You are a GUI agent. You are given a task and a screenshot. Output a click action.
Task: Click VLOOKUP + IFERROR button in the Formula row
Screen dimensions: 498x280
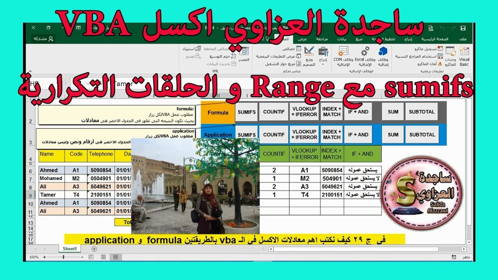point(304,112)
